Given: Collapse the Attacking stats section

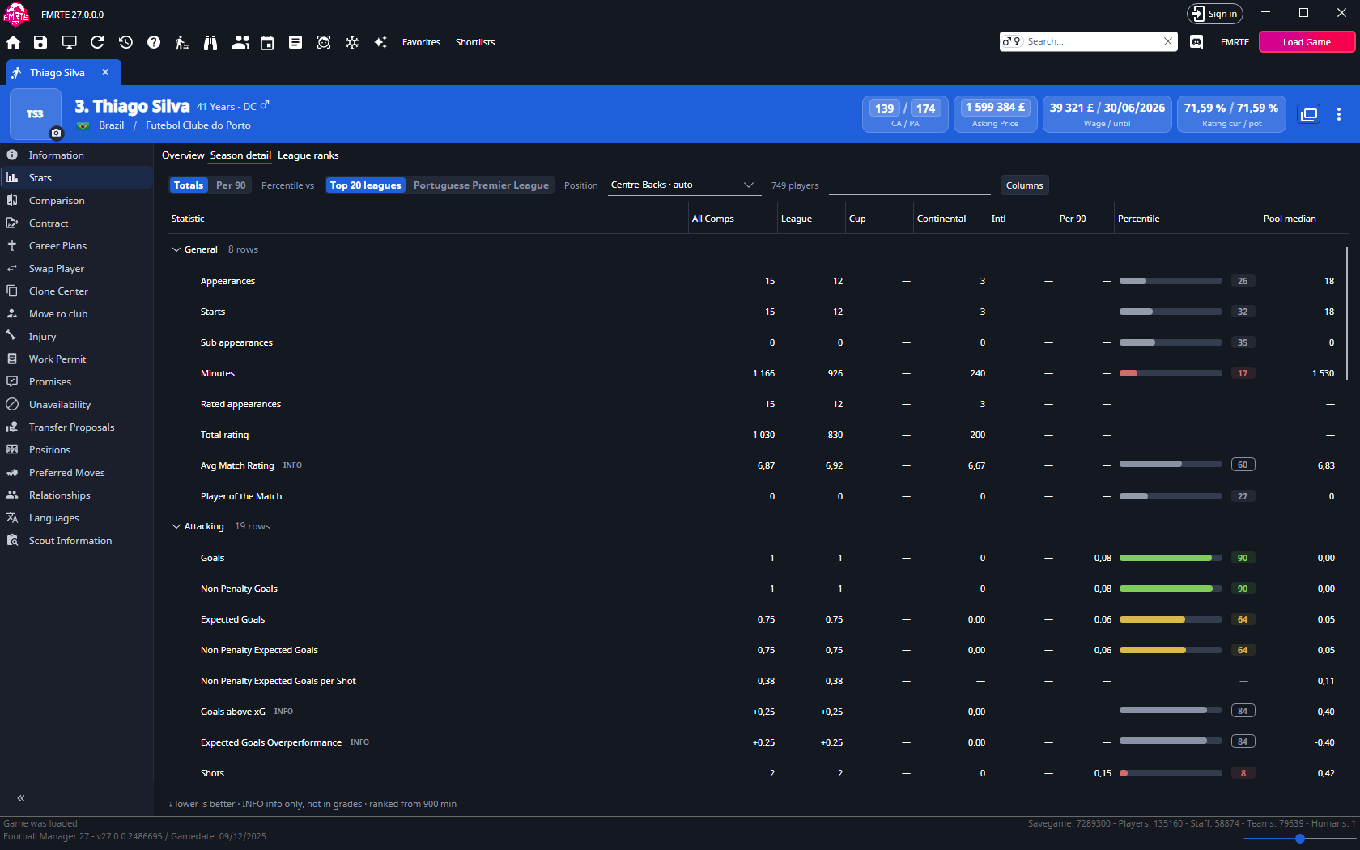Looking at the screenshot, I should coord(176,526).
